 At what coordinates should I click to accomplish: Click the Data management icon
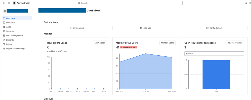click(x=4, y=36)
